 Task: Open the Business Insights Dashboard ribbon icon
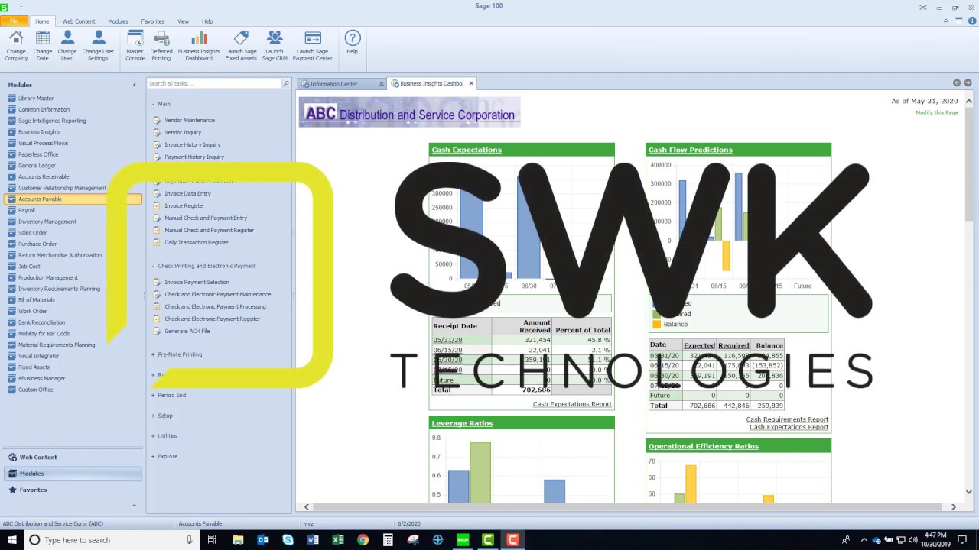[199, 46]
